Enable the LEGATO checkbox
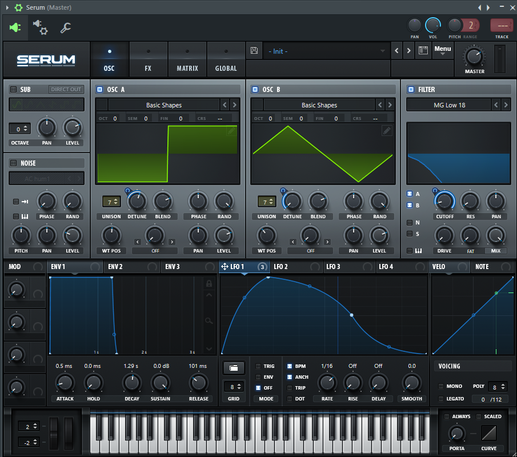 [x=441, y=399]
